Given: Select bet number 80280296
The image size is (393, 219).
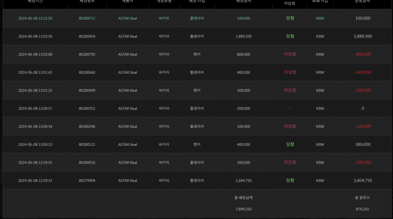Looking at the screenshot, I should click(x=87, y=127).
